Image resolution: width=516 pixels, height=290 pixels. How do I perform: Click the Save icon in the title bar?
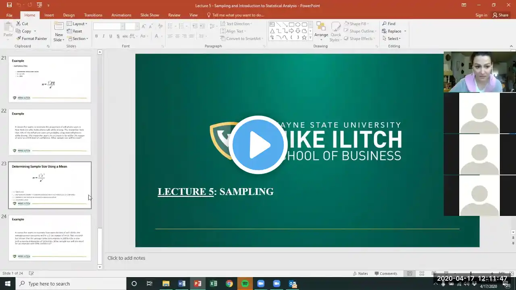click(x=9, y=5)
